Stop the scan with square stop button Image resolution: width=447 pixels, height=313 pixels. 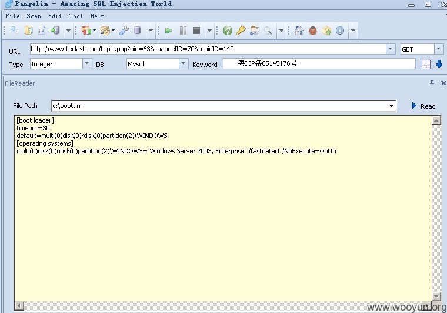[196, 31]
